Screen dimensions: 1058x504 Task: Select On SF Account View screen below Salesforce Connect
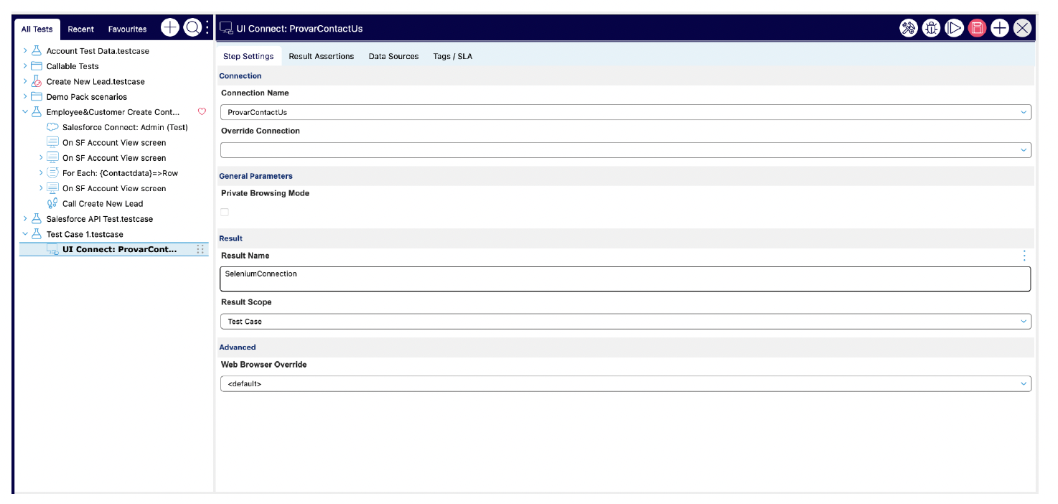[114, 142]
